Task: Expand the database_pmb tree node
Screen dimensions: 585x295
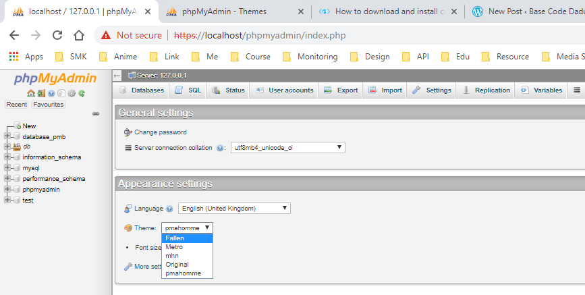Action: [7, 136]
